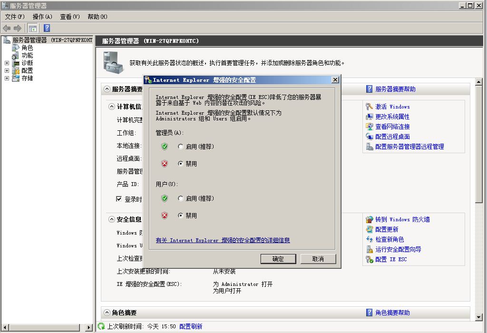
Task: Click the main pane scroll down arrow
Action: click(x=478, y=317)
